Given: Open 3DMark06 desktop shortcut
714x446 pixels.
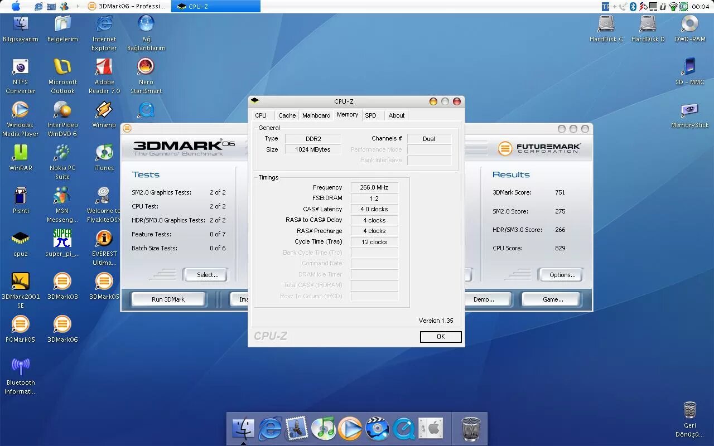Looking at the screenshot, I should click(x=62, y=324).
